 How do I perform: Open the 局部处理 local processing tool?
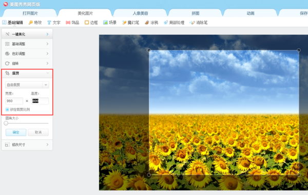click(x=174, y=23)
